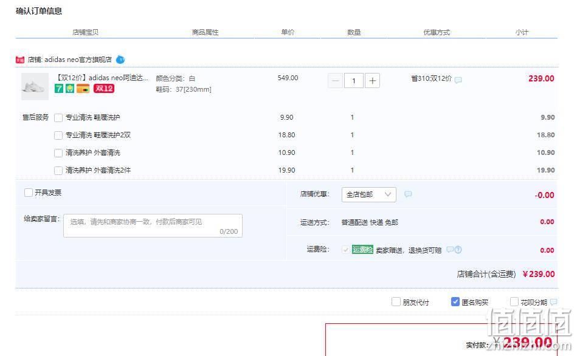Screen dimensions: 577x356
Task: Click the 省310:双12价 discount text
Action: click(431, 78)
